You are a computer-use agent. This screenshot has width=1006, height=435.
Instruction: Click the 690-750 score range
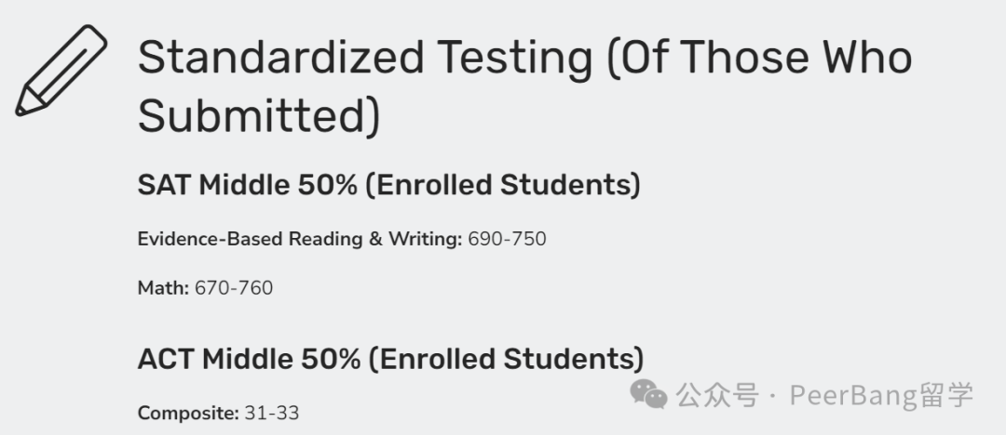[x=507, y=239]
